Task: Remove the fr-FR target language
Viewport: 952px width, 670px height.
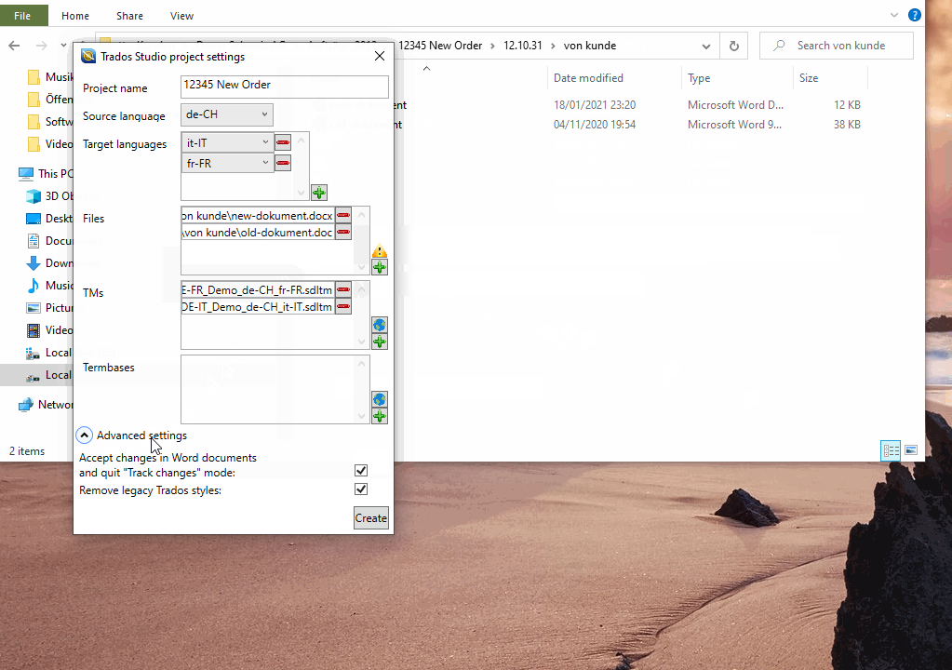Action: point(283,163)
